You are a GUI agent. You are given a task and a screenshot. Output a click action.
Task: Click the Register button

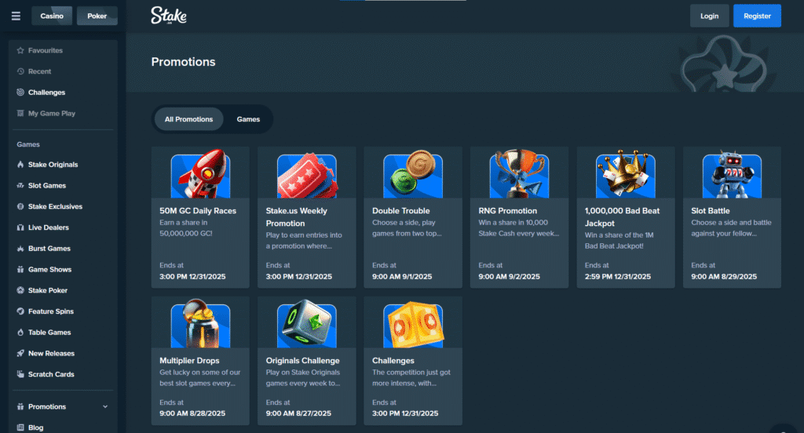click(757, 16)
